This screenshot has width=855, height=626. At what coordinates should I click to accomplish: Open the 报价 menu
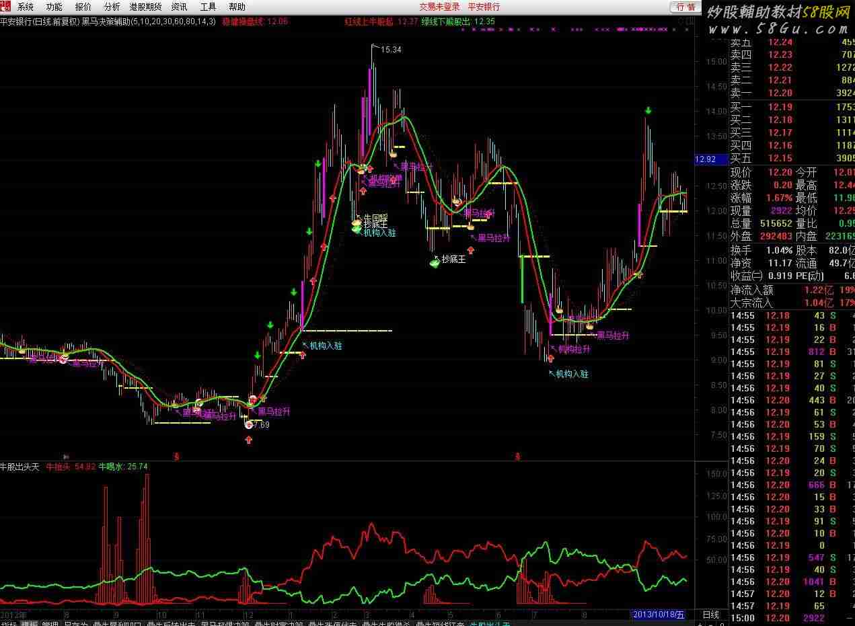point(83,7)
